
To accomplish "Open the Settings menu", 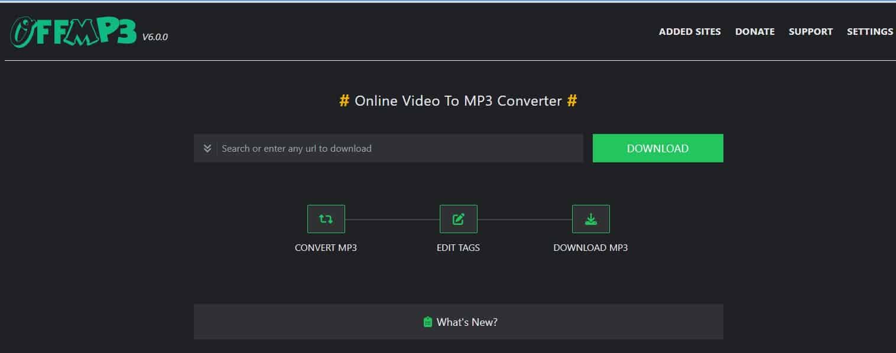I will (869, 31).
